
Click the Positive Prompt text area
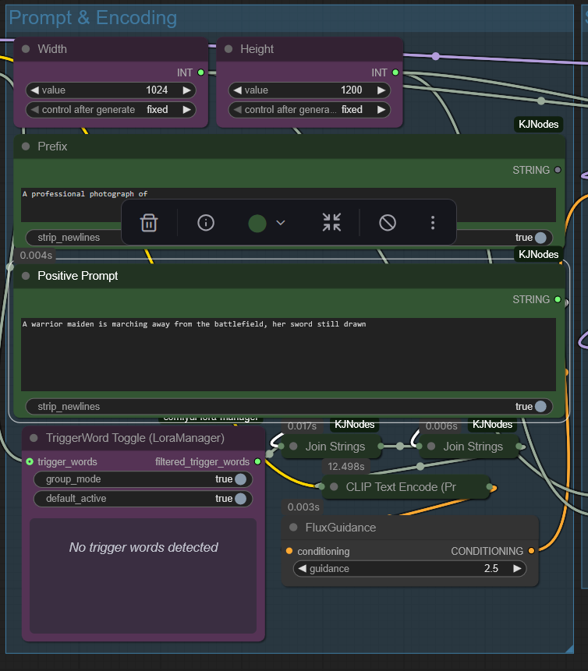[x=288, y=354]
